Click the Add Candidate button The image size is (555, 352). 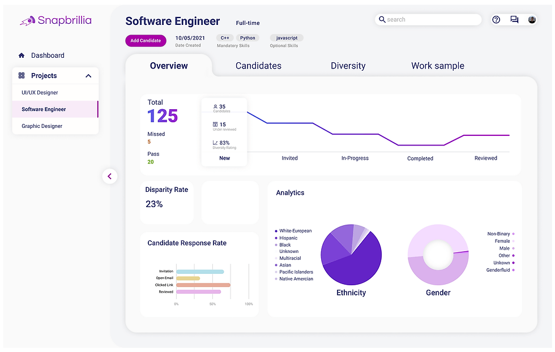coord(146,41)
